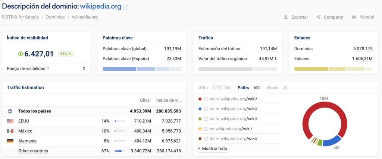The width and height of the screenshot is (382, 159).
Task: Click the wikipedia.org domain title link
Action: 101,7
